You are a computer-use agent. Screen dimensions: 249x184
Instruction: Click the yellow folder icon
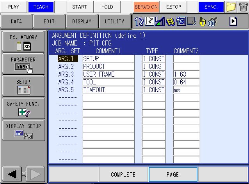(x=231, y=7)
